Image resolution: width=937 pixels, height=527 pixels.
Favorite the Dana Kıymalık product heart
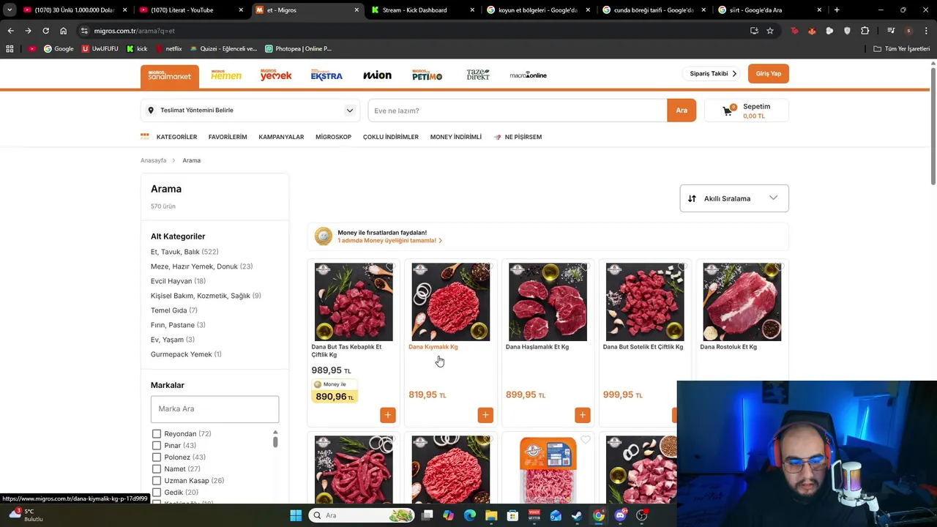[x=488, y=266]
